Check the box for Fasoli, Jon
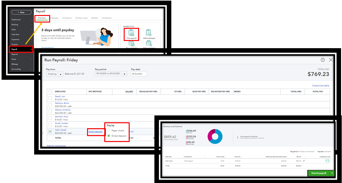This screenshot has width=342, height=183. tap(50, 98)
